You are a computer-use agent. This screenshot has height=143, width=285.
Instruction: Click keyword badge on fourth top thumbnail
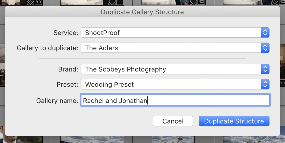click(x=275, y=2)
